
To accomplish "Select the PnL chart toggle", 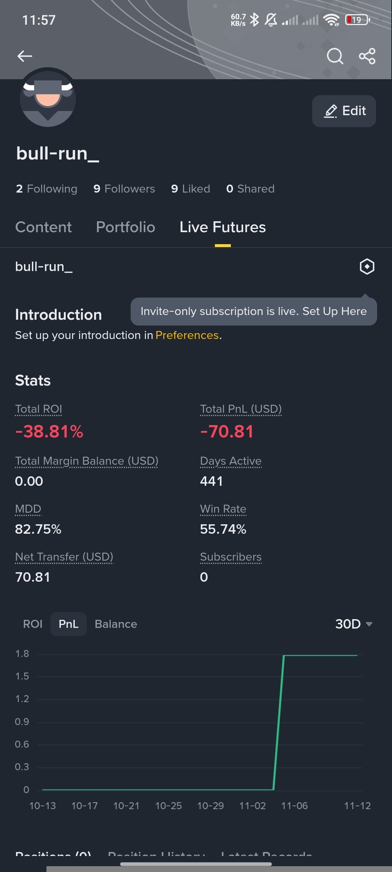I will (x=69, y=624).
